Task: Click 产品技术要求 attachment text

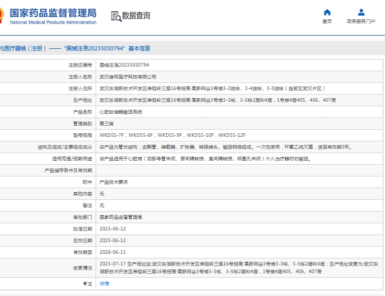Action: [x=114, y=182]
